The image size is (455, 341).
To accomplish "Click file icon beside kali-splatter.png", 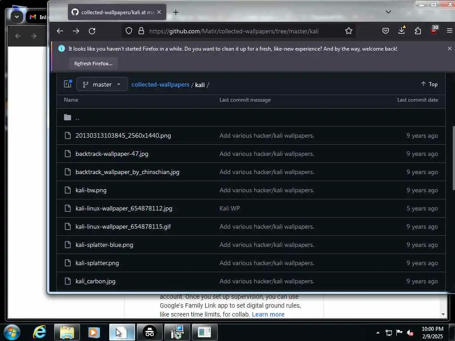I will tap(68, 263).
